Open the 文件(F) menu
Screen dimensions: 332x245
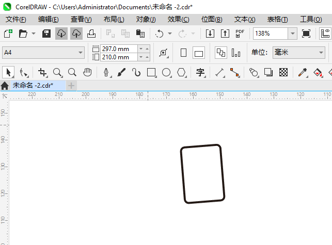point(16,20)
